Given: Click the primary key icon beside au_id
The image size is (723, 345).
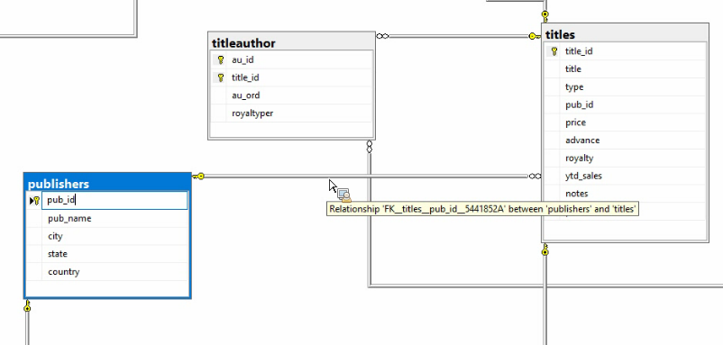Looking at the screenshot, I should tap(220, 59).
